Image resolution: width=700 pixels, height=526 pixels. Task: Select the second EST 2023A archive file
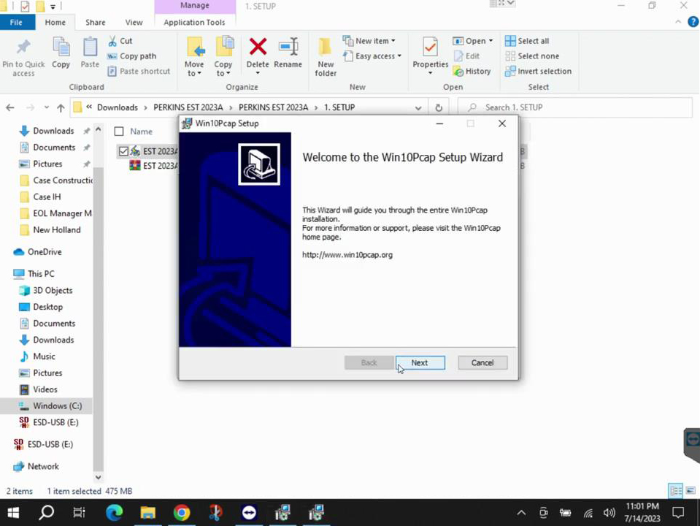tap(154, 166)
